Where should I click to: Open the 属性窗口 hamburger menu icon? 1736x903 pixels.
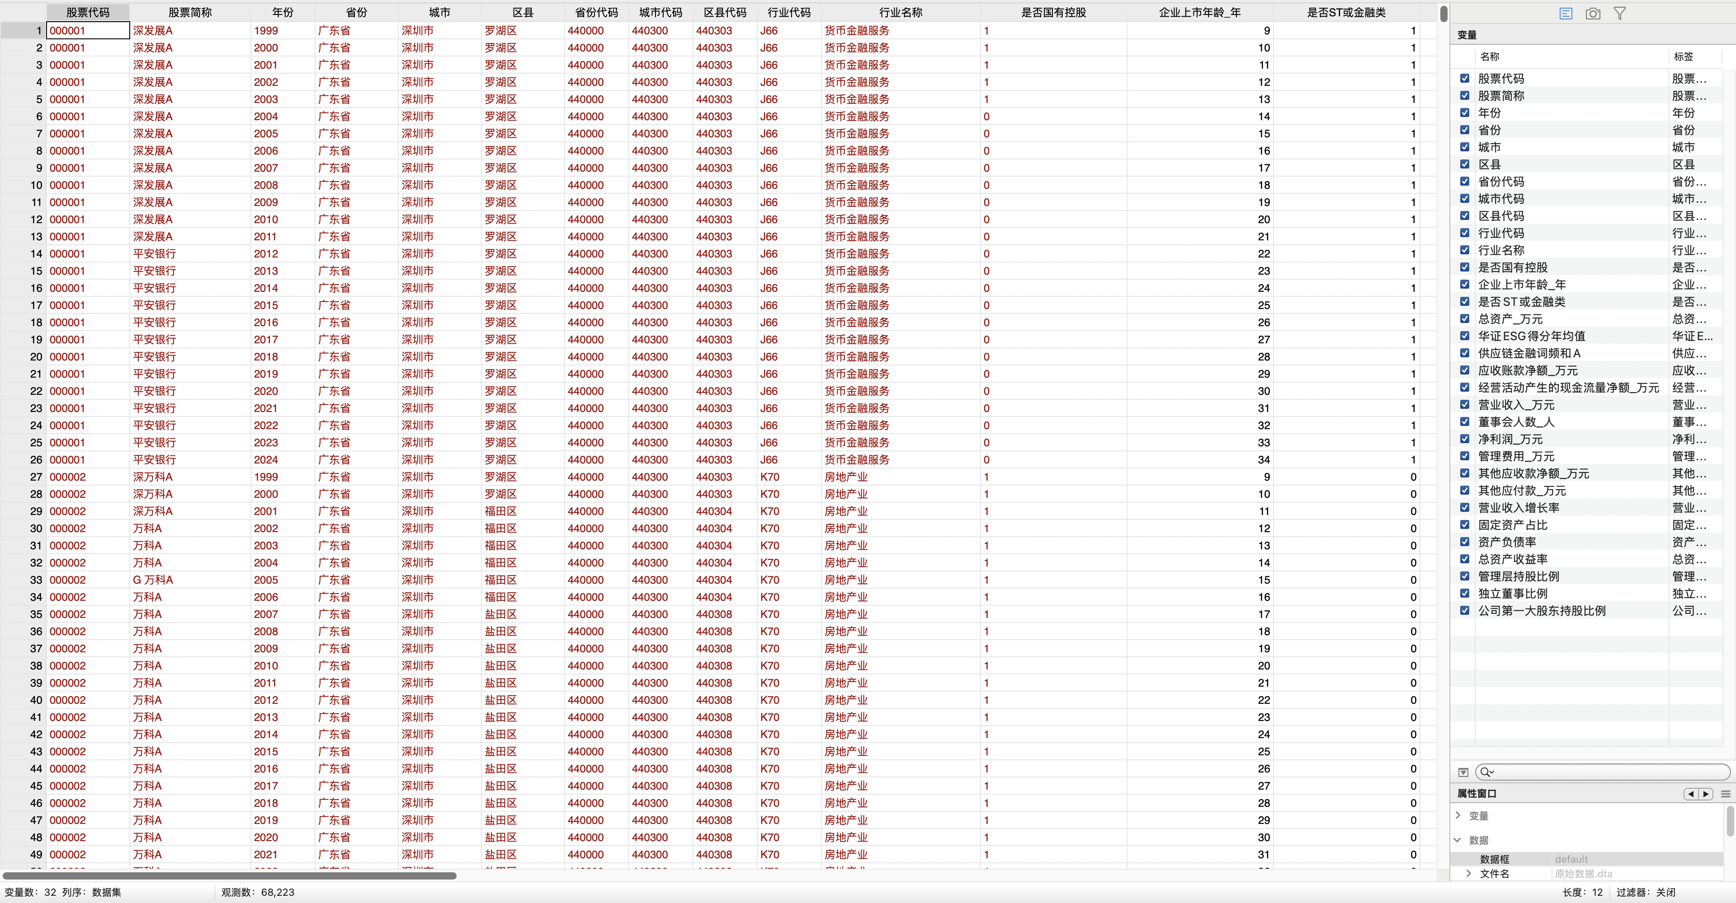click(1725, 794)
